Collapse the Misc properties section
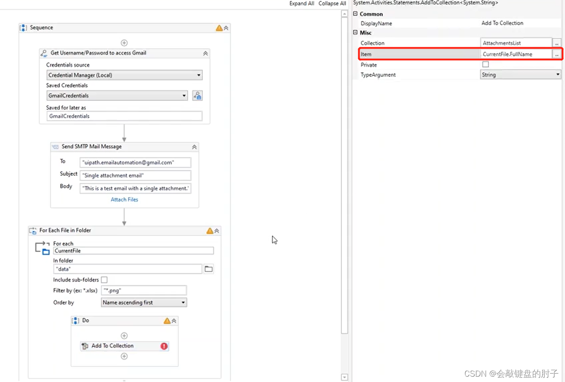This screenshot has height=382, width=565. pos(355,33)
